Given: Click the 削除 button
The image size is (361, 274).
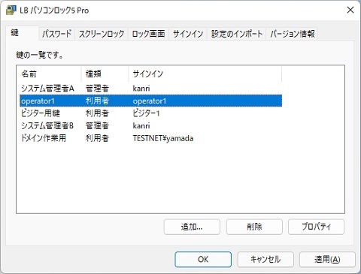Looking at the screenshot, I should coord(254,227).
